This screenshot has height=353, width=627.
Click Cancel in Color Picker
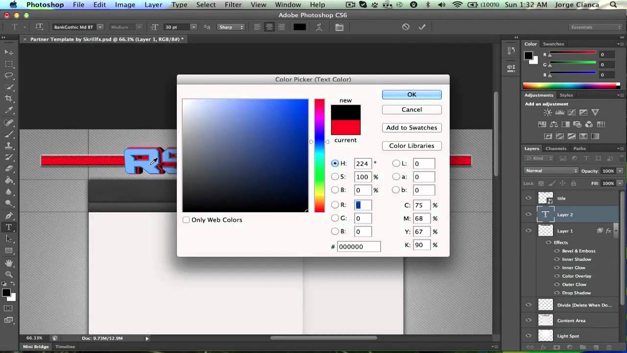(x=411, y=109)
